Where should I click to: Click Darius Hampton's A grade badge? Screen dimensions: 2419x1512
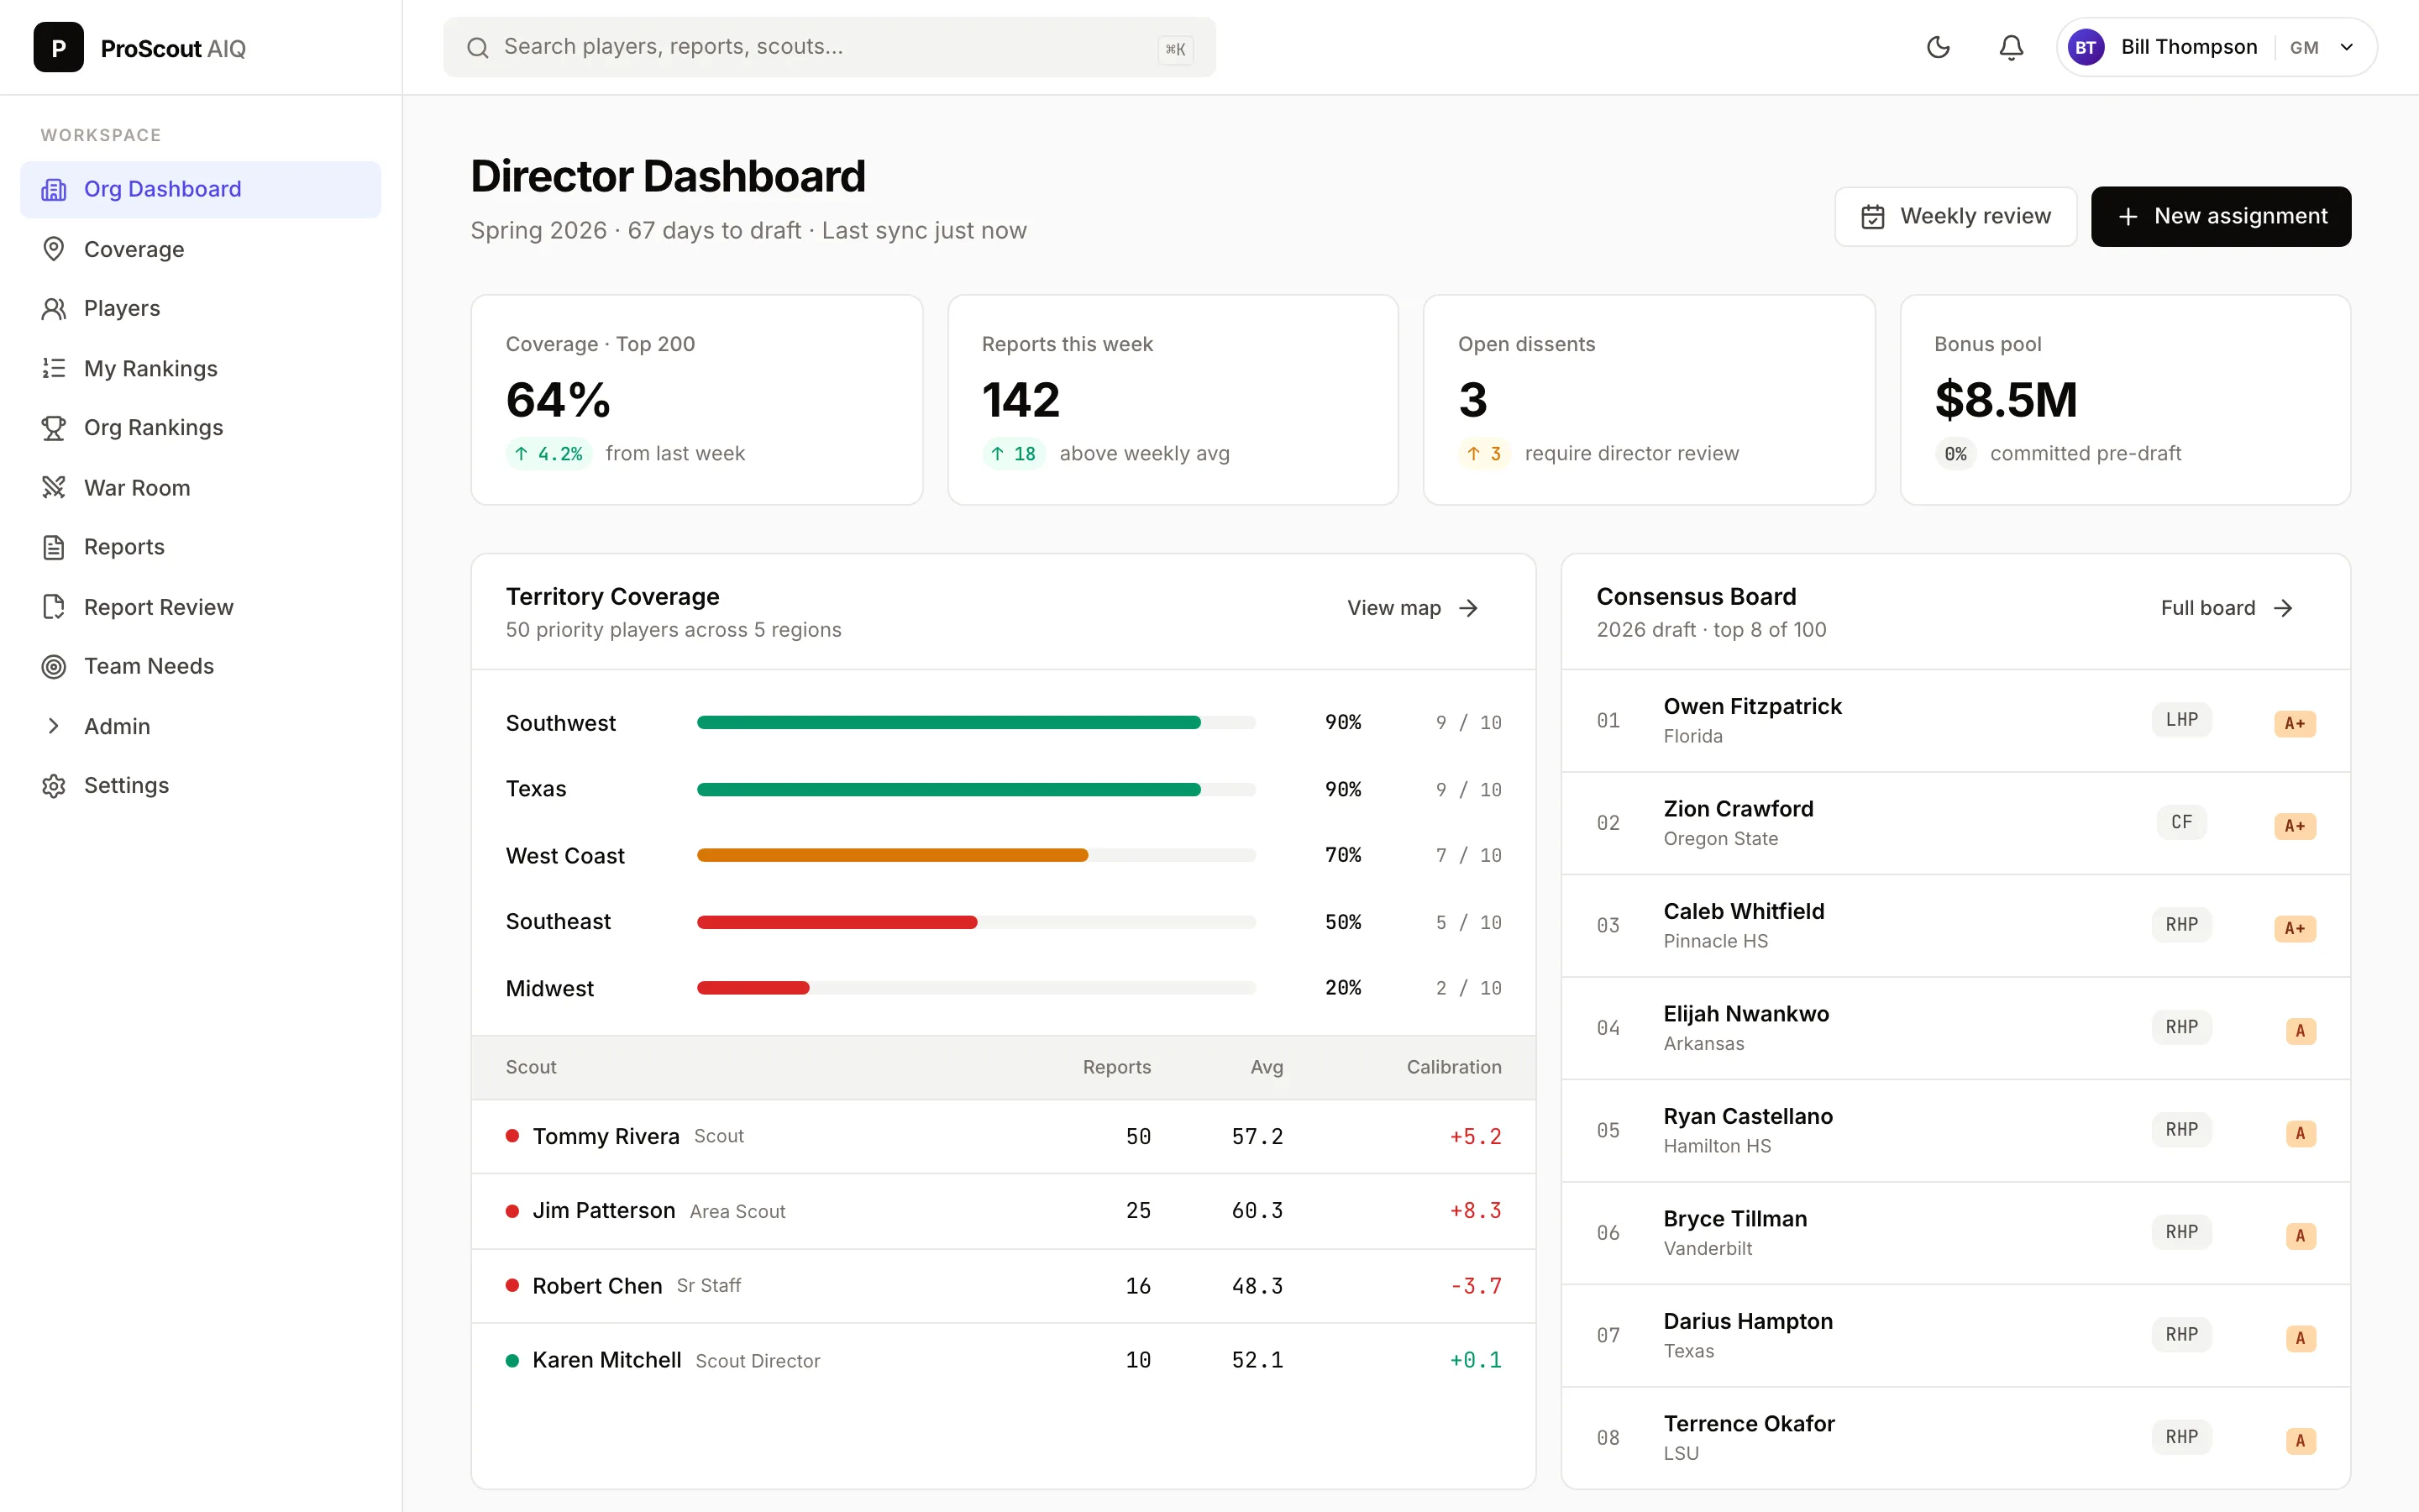point(2300,1338)
